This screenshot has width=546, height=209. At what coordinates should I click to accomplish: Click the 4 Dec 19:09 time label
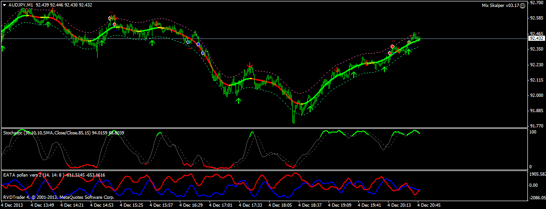[x=341, y=206]
